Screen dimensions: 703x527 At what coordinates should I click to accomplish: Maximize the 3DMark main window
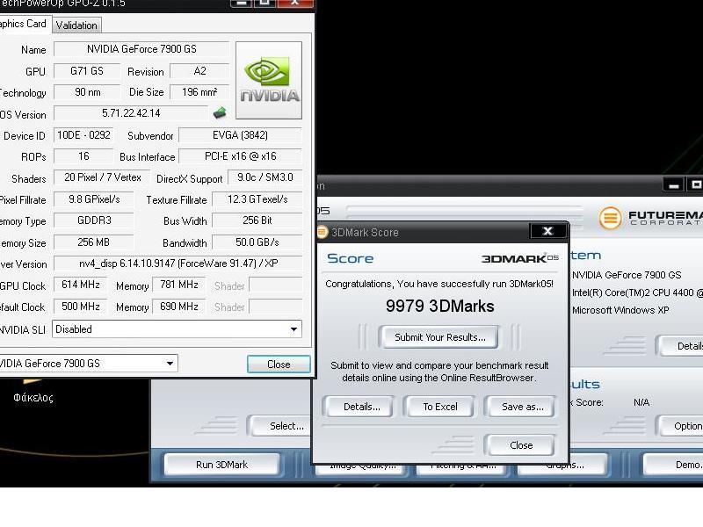[694, 184]
